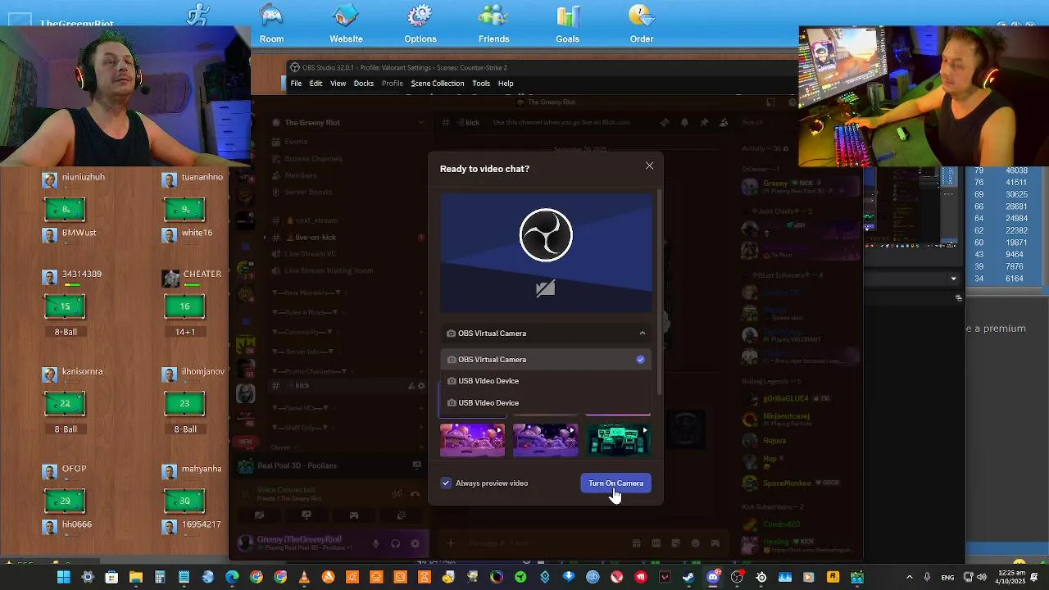Collapse the OBS Virtual Camera dropdown
The height and width of the screenshot is (590, 1049).
click(643, 334)
